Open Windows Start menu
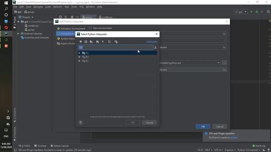 [6, 3]
